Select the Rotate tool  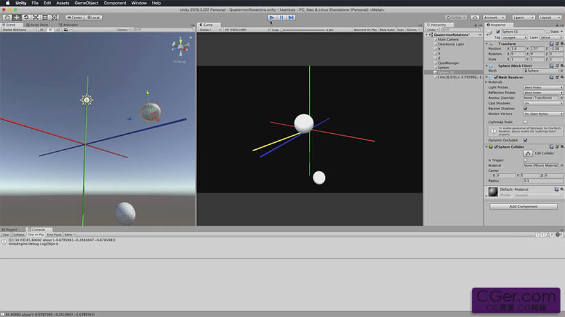[26, 17]
